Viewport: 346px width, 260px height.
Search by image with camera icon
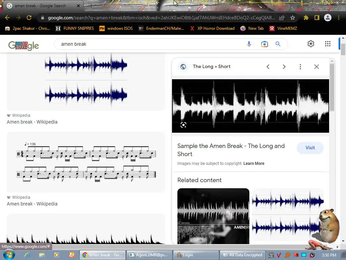264,44
